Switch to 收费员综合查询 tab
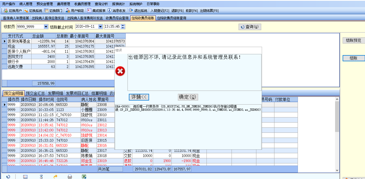 point(117,18)
